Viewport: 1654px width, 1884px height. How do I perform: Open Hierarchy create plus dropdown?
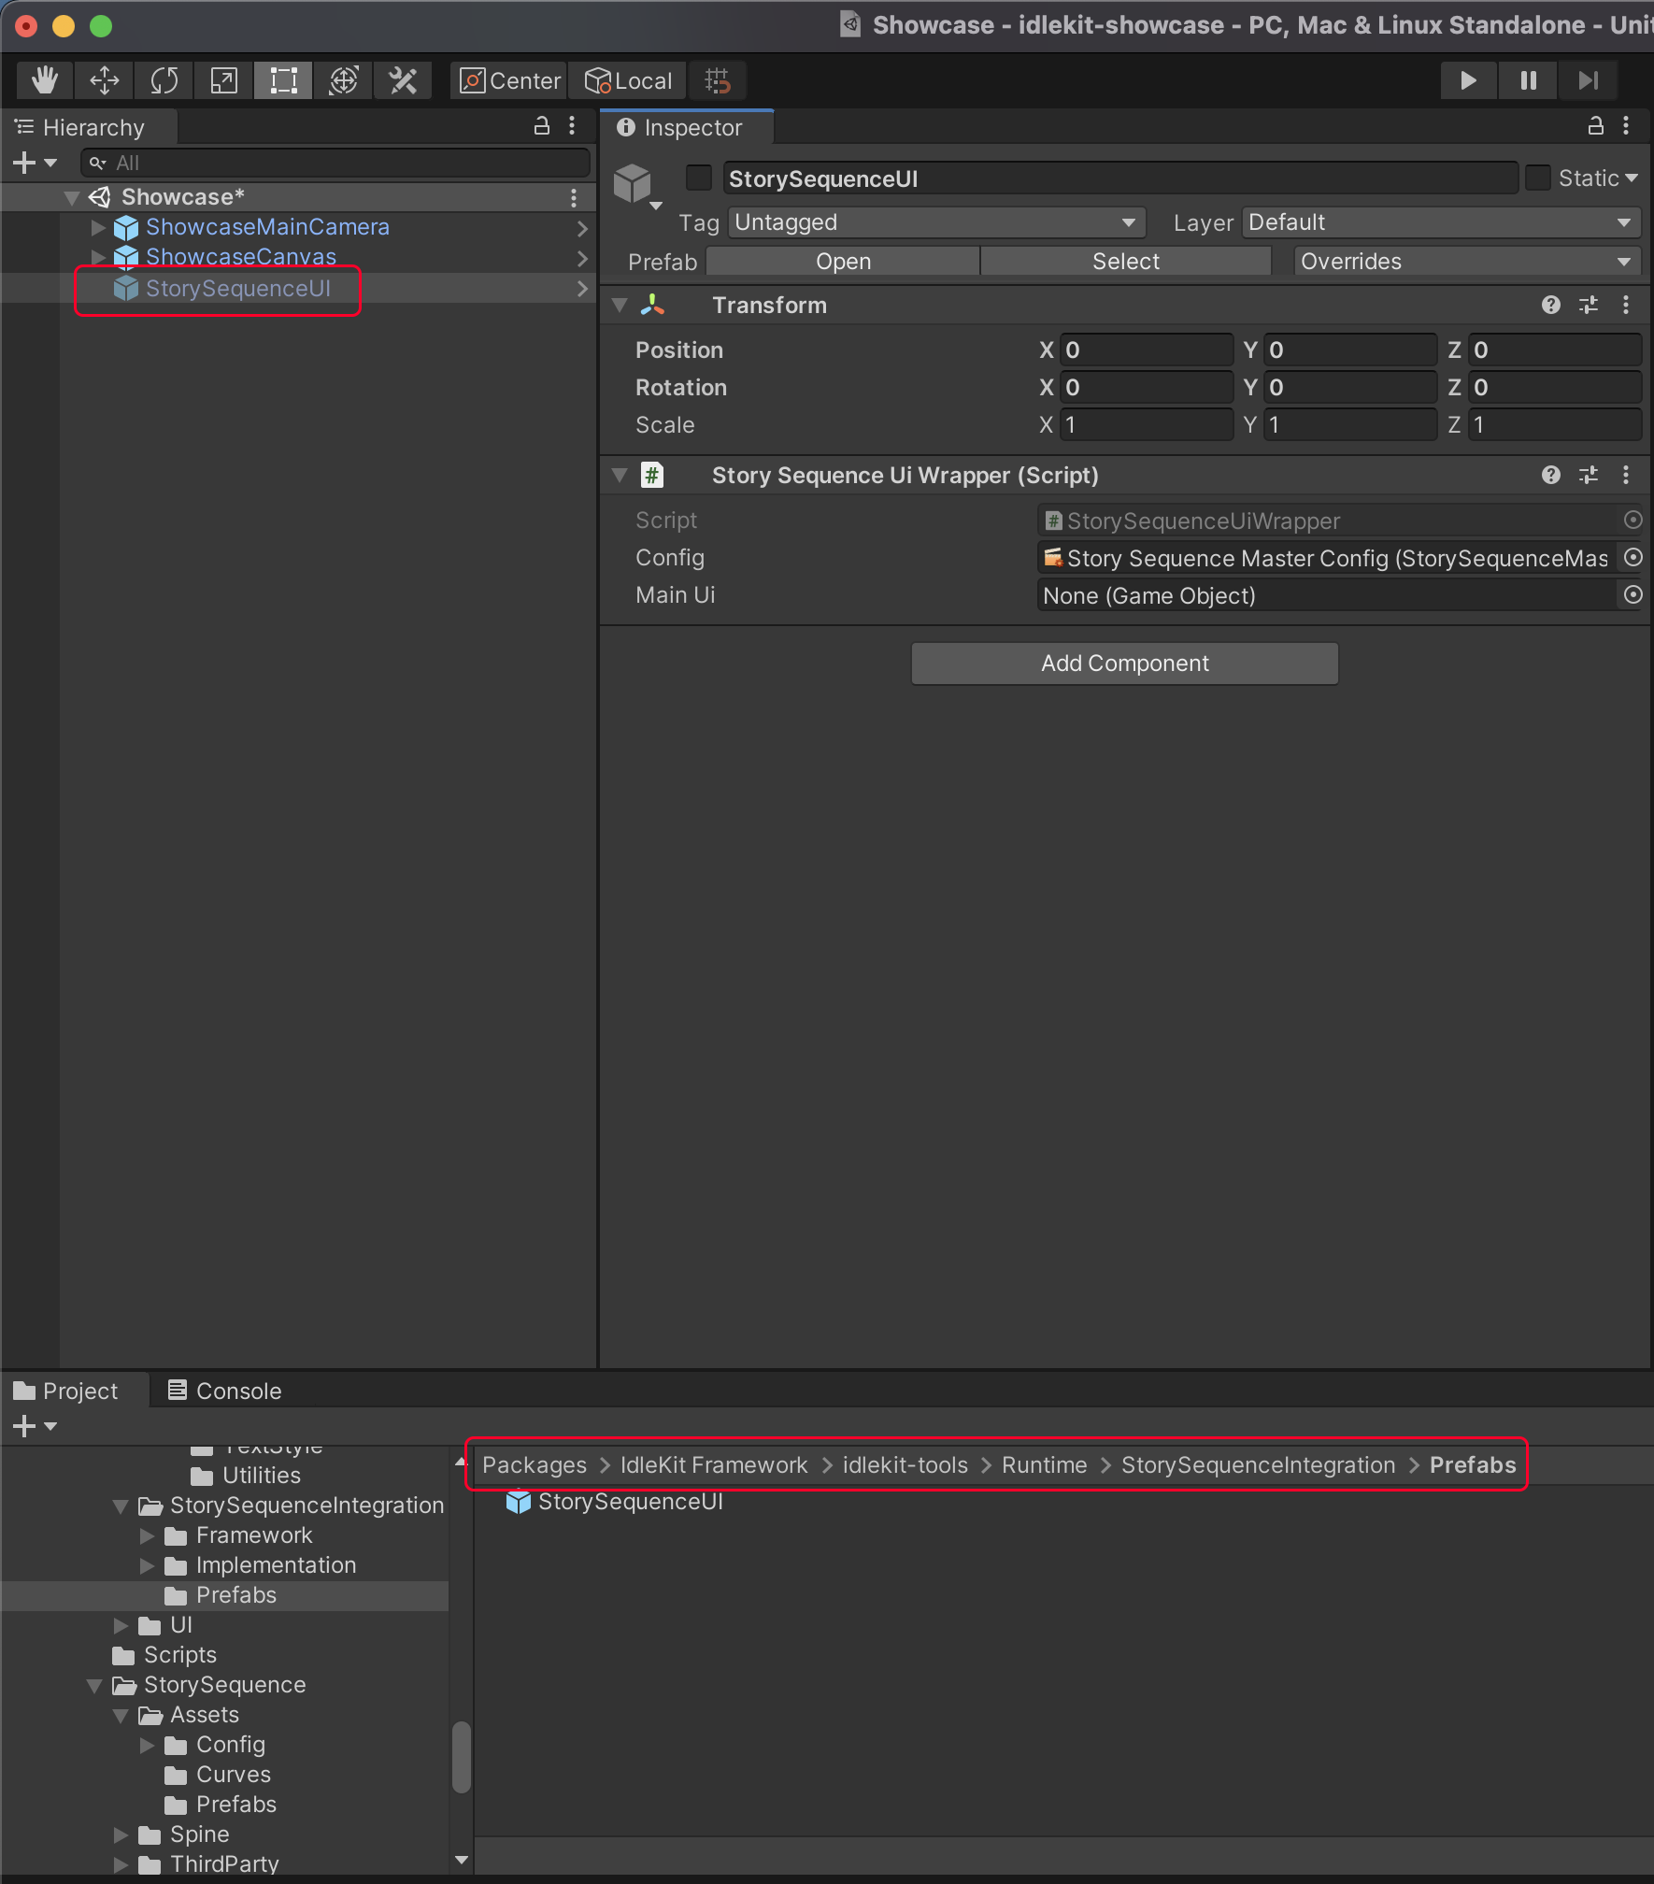point(35,163)
